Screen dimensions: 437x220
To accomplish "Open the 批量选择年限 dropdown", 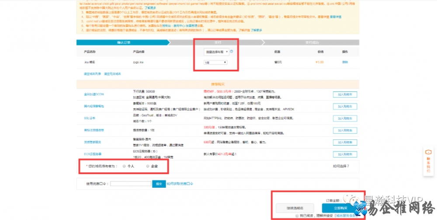I will (217, 52).
